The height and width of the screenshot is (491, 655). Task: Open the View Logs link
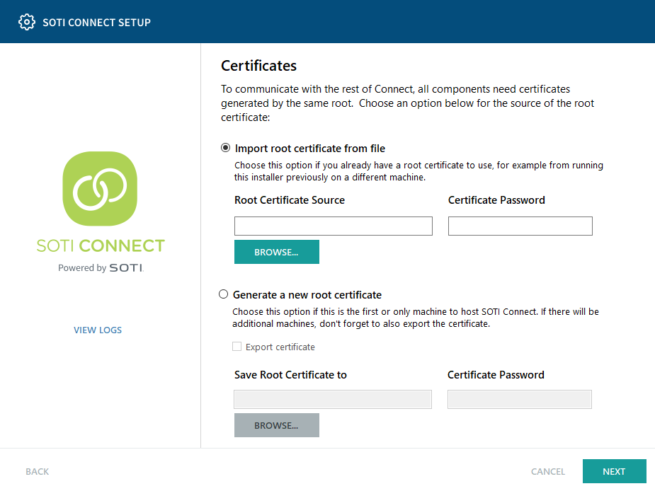pos(98,330)
